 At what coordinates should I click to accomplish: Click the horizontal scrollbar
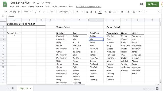(46, 85)
